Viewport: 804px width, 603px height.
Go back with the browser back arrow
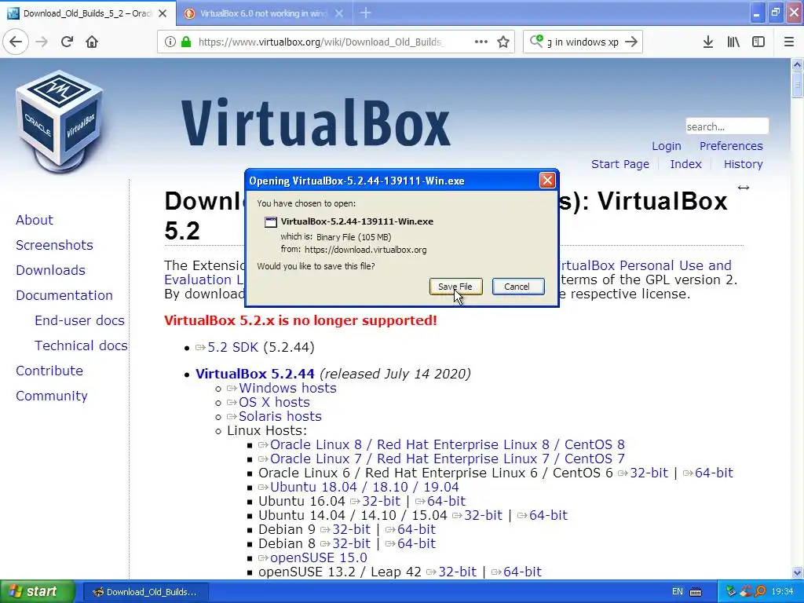[16, 42]
